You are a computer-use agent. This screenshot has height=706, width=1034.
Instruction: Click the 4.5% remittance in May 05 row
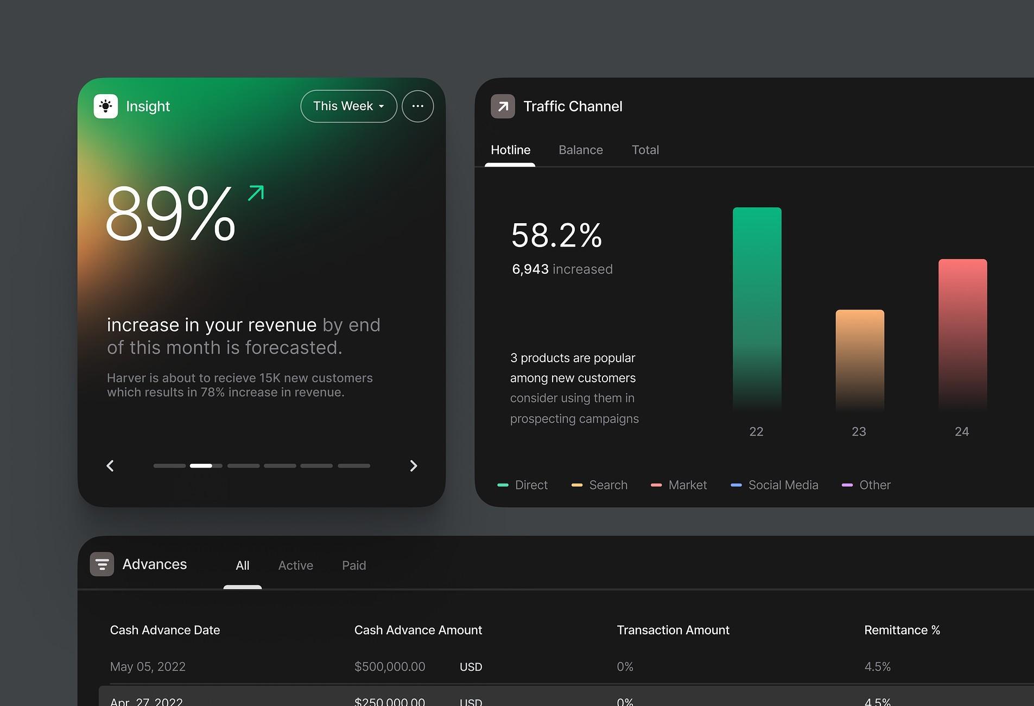[x=878, y=666]
